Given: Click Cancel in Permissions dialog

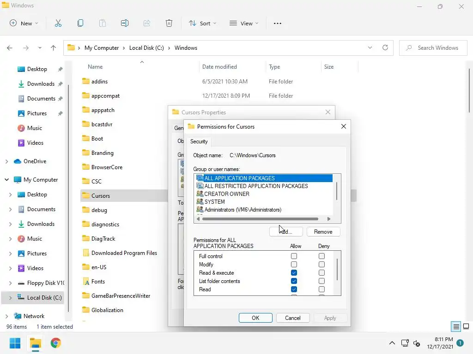Looking at the screenshot, I should click(292, 318).
